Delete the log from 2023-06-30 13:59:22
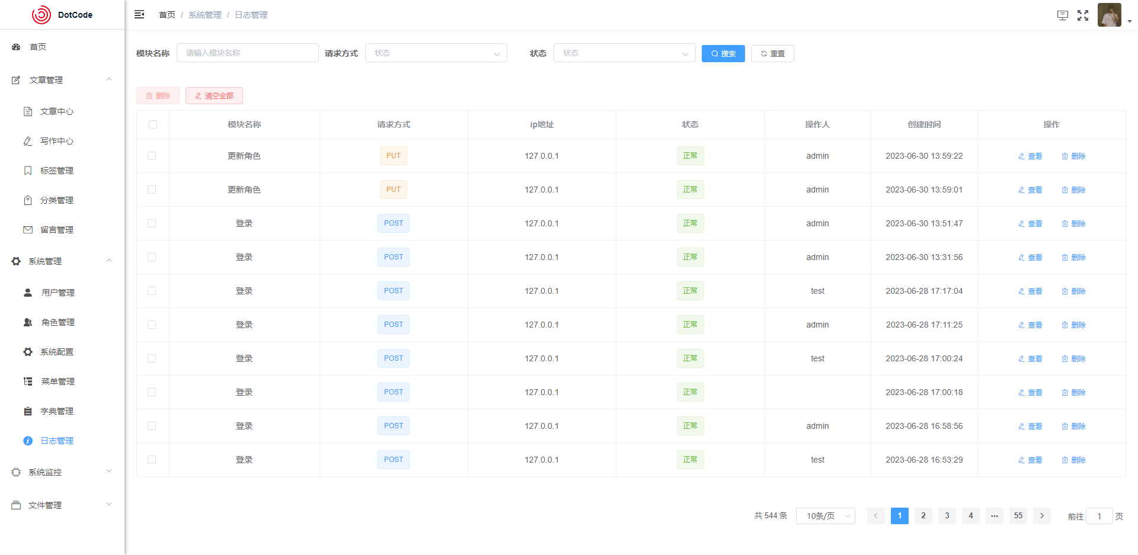 1073,156
